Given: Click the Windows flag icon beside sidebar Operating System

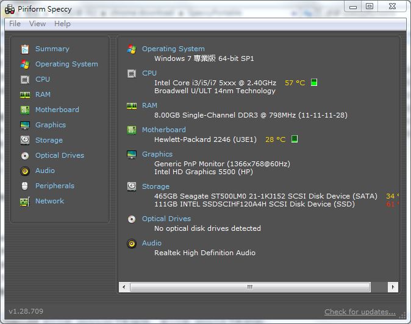Looking at the screenshot, I should (25, 64).
